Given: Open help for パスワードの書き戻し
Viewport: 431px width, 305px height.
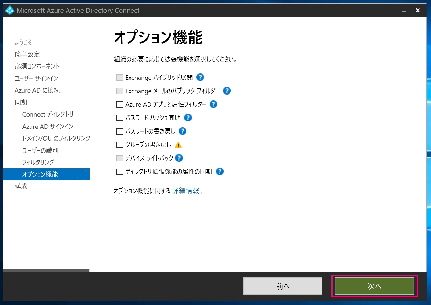Looking at the screenshot, I should click(x=183, y=131).
